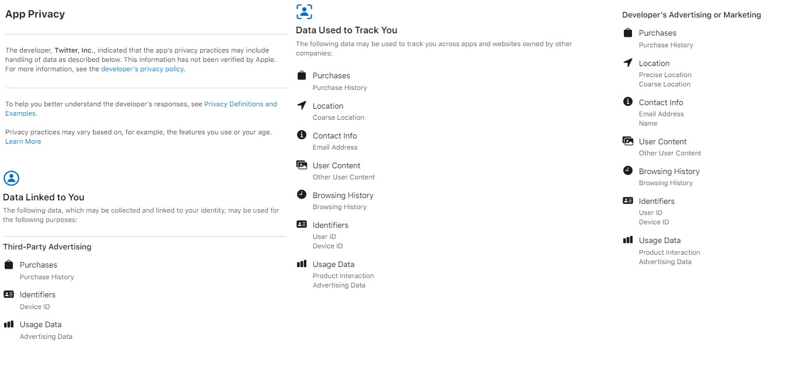This screenshot has height=371, width=803.
Task: Open the developer's privacy policy link
Action: [142, 69]
